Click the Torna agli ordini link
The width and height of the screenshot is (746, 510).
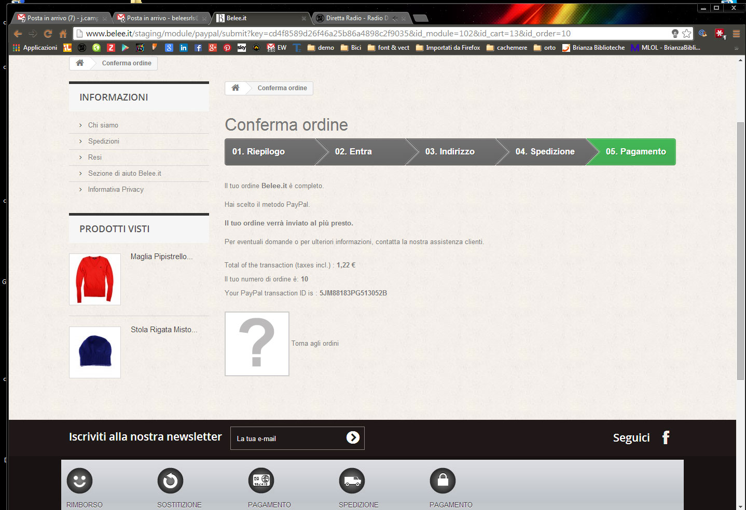315,343
